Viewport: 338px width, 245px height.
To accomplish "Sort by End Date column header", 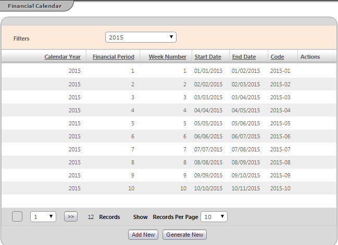I will click(x=244, y=57).
